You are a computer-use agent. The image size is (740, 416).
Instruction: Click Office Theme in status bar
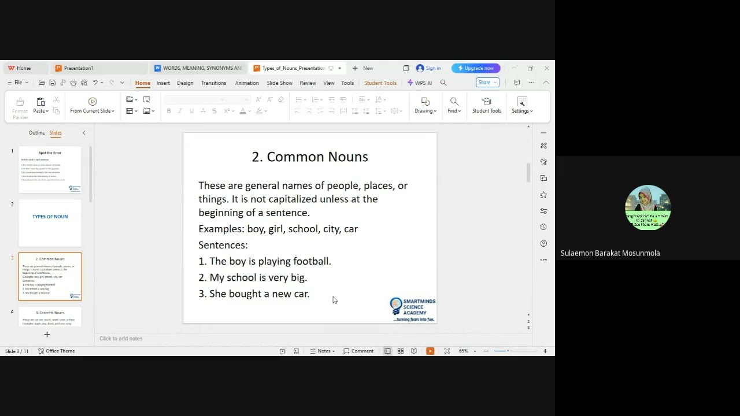point(56,351)
